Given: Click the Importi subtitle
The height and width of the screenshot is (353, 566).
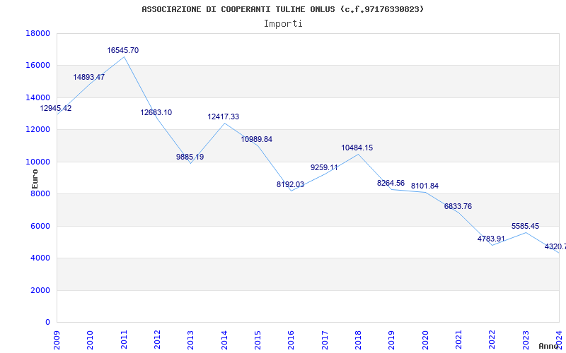Looking at the screenshot, I should (x=283, y=23).
